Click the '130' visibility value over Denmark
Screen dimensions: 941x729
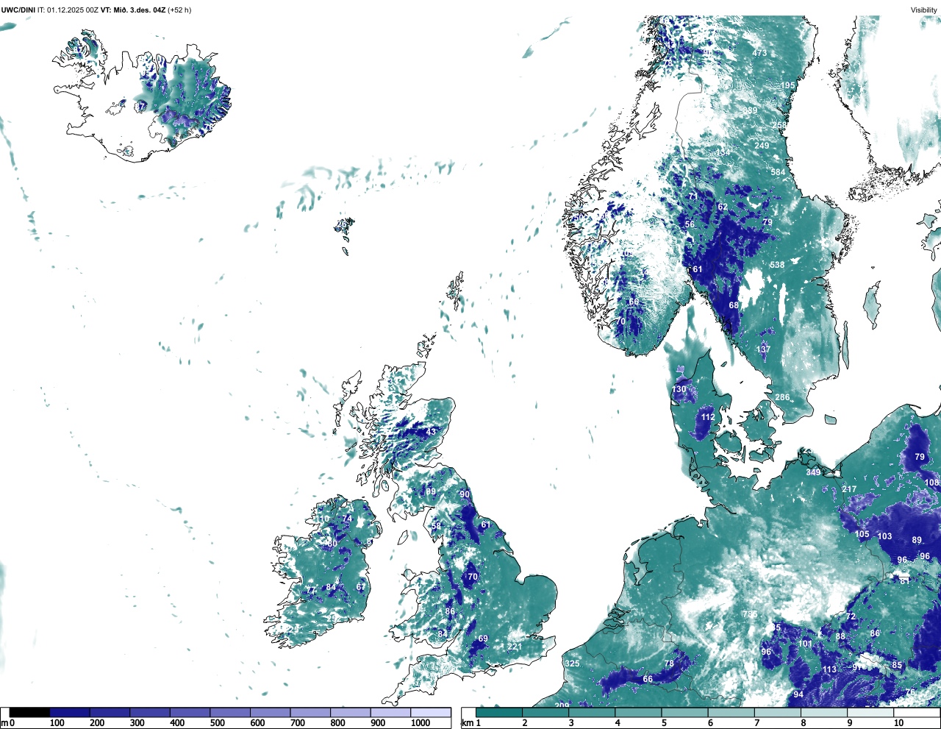679,389
